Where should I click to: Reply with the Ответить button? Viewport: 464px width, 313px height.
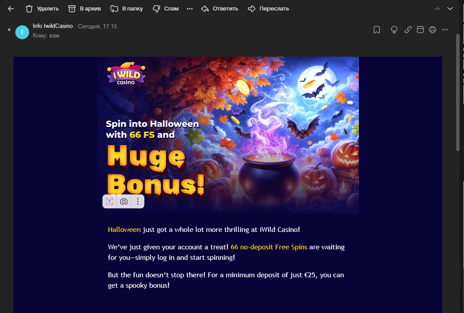220,9
